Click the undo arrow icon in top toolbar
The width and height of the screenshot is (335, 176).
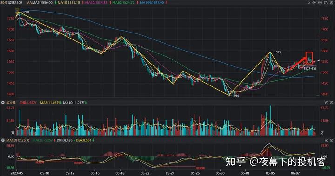[308, 3]
